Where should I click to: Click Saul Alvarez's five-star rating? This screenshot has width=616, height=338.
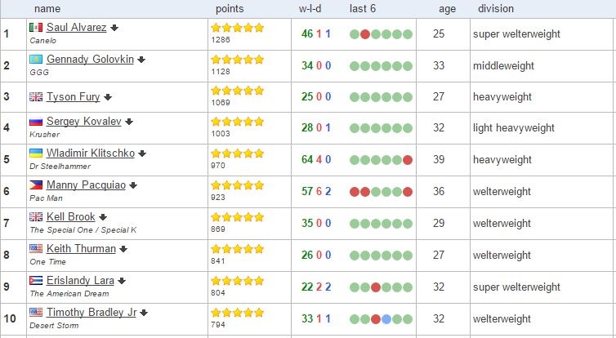pyautogui.click(x=237, y=27)
